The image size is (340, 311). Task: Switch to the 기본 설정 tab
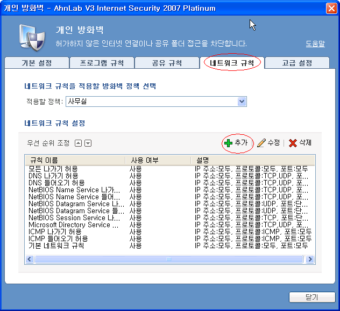pos(37,63)
